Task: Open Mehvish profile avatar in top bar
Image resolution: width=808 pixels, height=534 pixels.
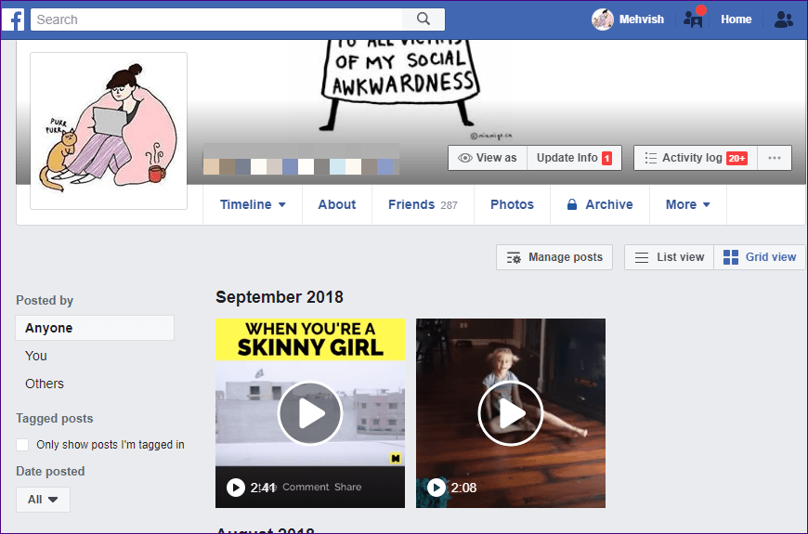Action: [x=603, y=20]
